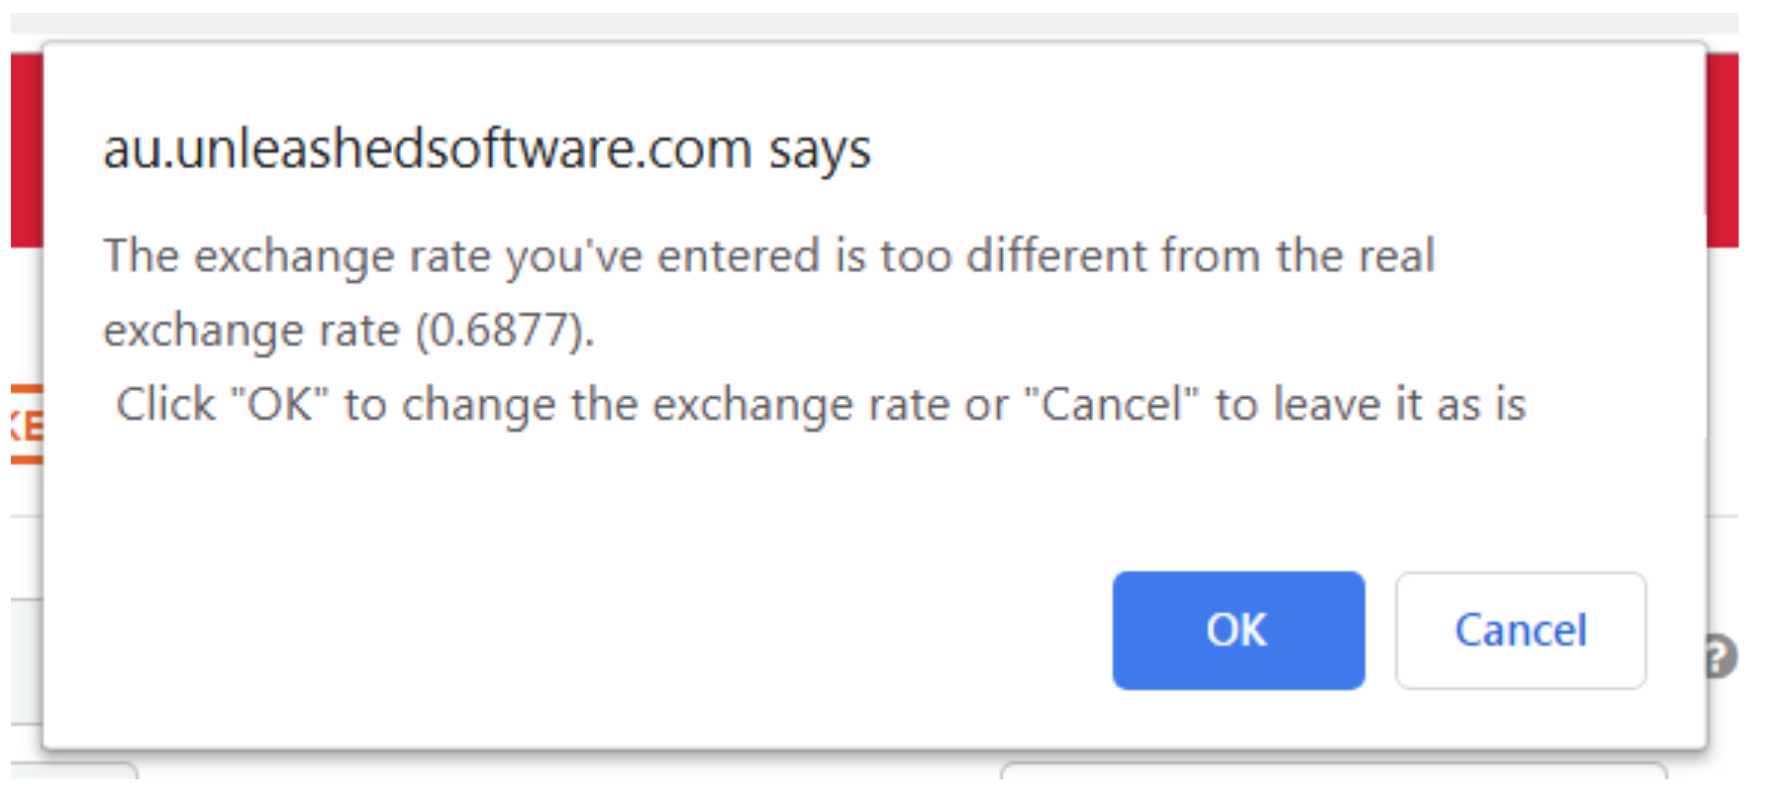Click the red banner right of the dialog

(1722, 148)
